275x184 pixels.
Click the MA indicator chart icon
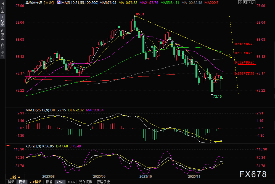pyautogui.click(x=59, y=2)
